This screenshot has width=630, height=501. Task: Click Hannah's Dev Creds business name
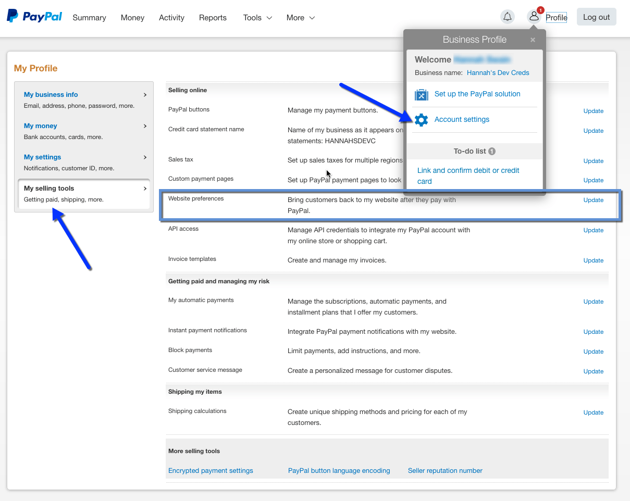coord(498,73)
